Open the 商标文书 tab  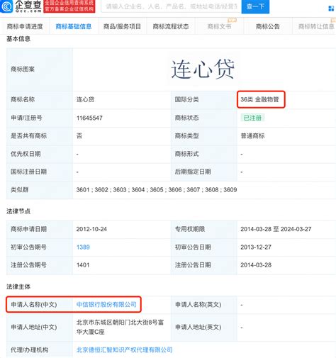click(219, 26)
